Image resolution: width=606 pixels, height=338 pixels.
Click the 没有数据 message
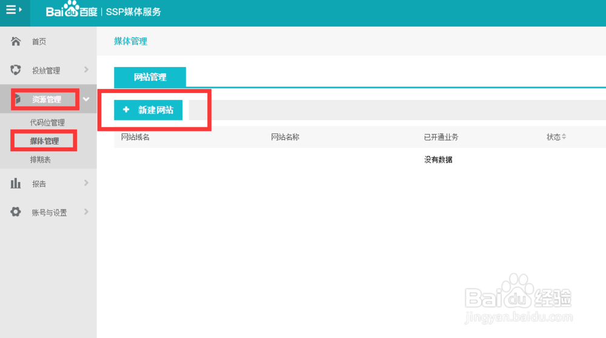pos(438,160)
